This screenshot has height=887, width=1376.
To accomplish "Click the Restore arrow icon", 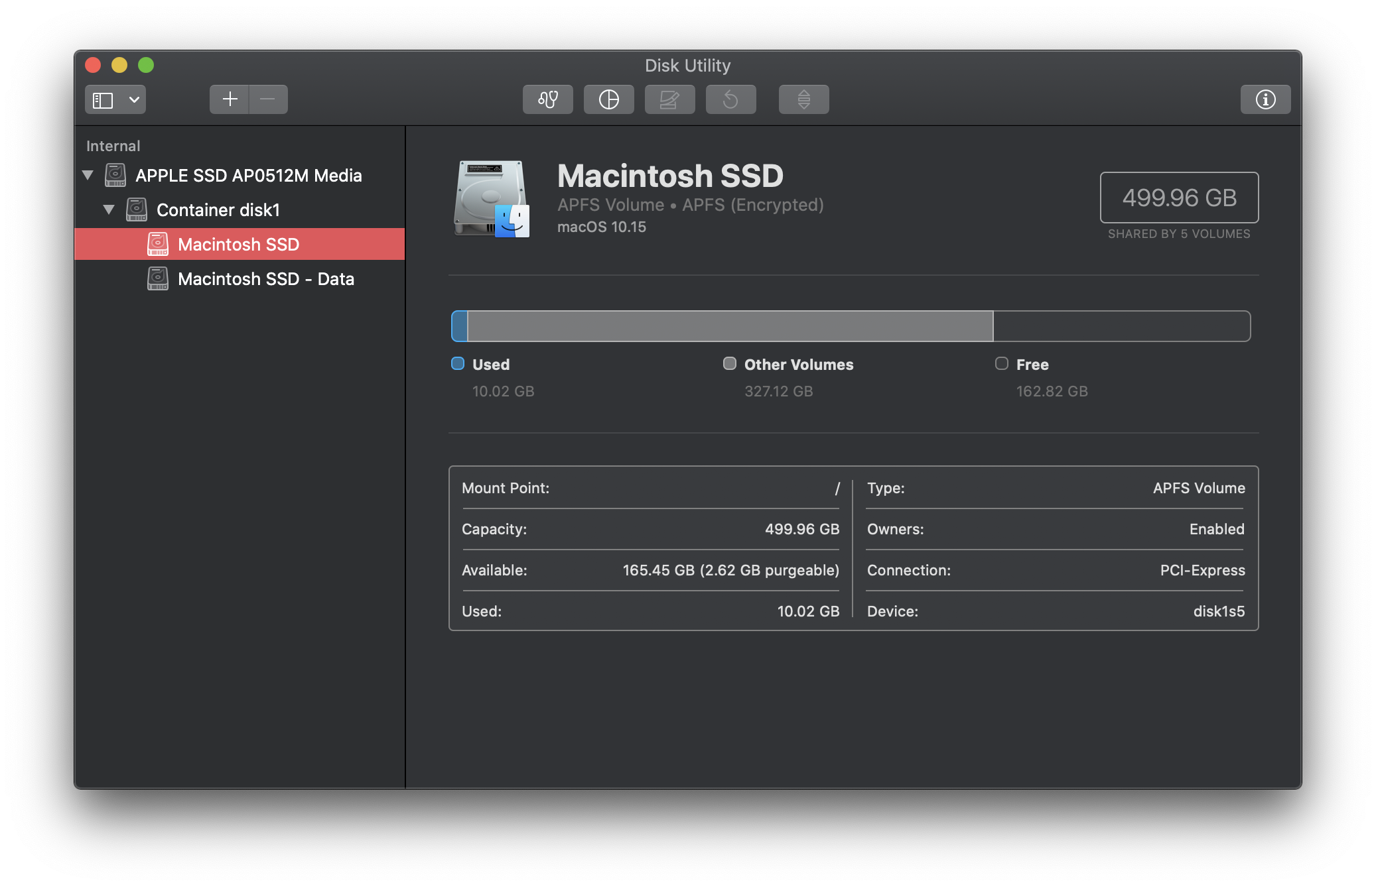I will click(730, 99).
